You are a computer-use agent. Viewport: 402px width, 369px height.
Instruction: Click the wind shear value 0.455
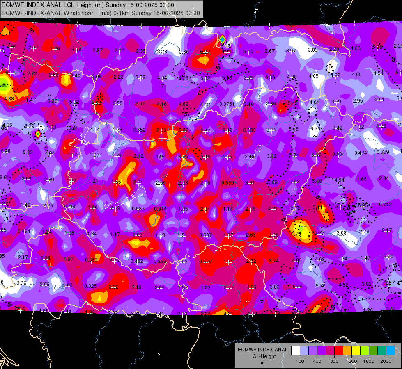point(70,206)
